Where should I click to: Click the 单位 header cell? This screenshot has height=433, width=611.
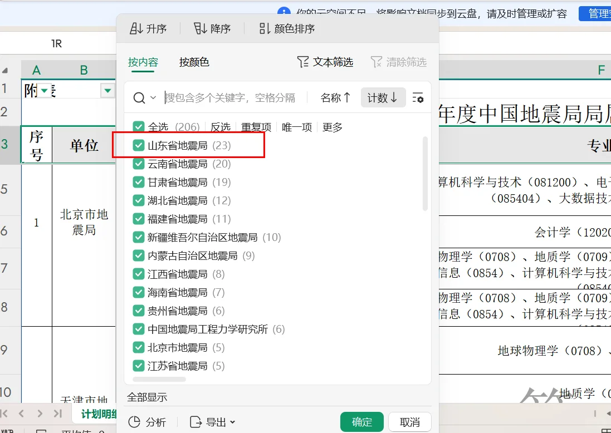84,145
